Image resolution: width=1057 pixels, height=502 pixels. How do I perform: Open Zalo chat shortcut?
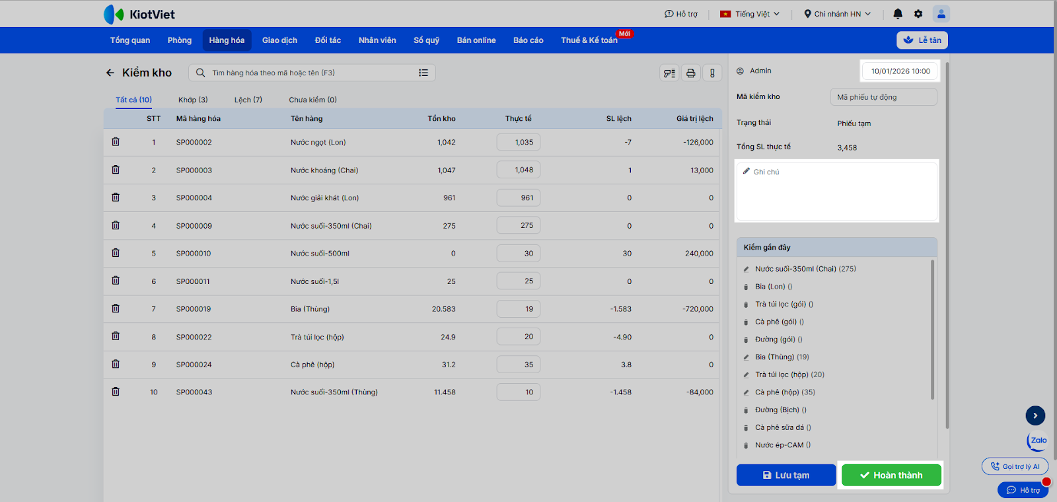(x=1037, y=441)
